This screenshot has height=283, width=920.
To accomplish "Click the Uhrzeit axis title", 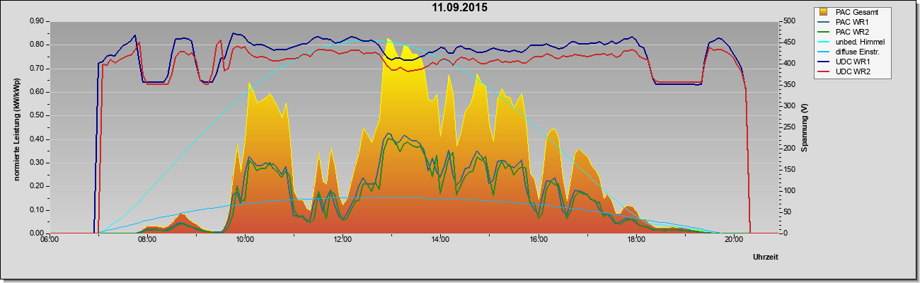I will coord(767,257).
